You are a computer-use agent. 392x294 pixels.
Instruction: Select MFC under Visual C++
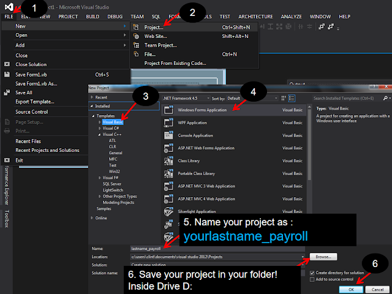[113, 159]
